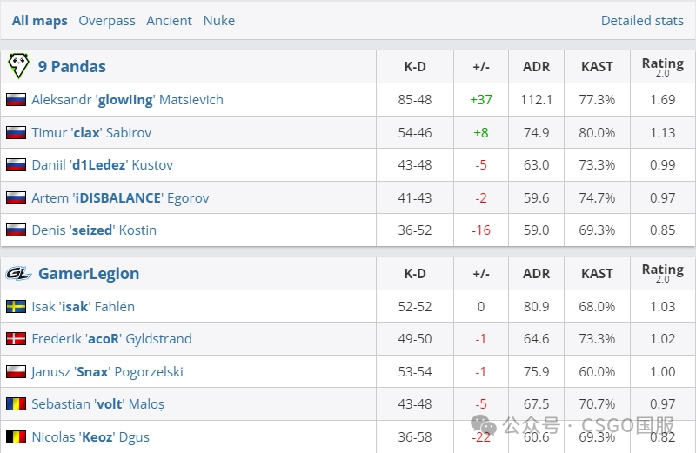Open the GamerLegion team page link

click(x=89, y=274)
